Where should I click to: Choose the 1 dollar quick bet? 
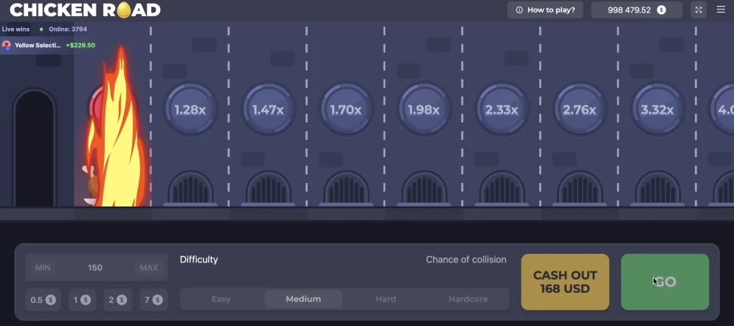pyautogui.click(x=83, y=299)
